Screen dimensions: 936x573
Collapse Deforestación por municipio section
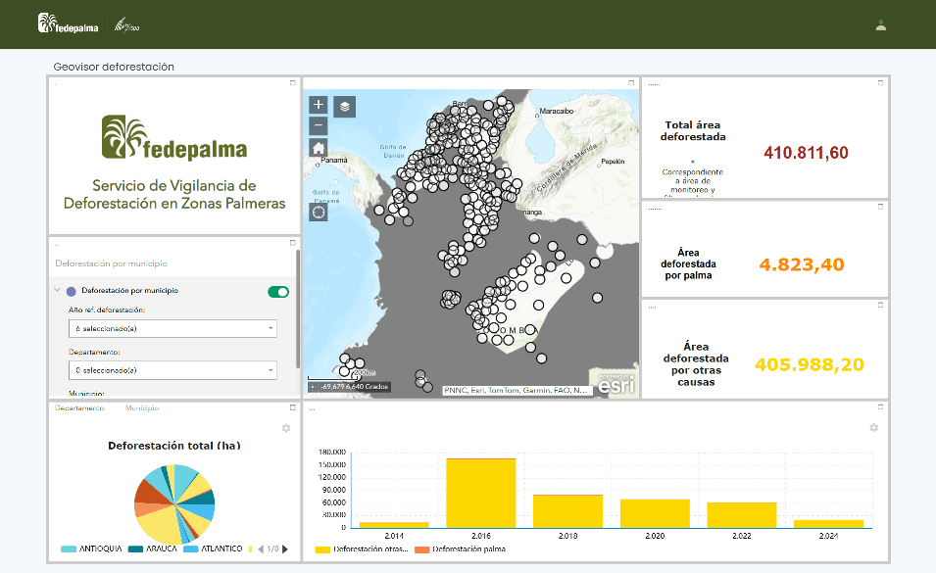[57, 291]
